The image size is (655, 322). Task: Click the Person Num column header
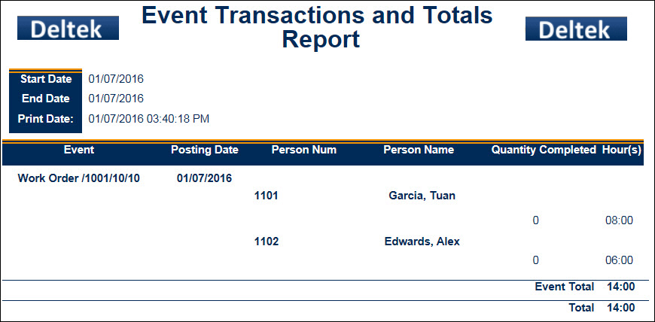(x=303, y=150)
